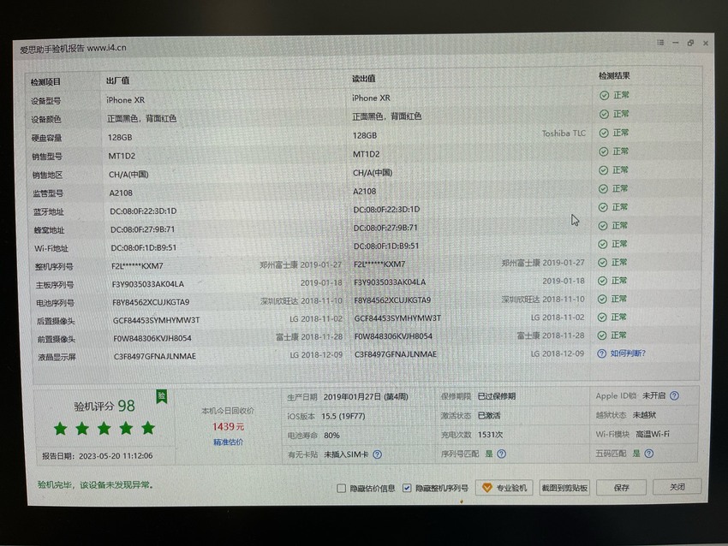The width and height of the screenshot is (728, 546).
Task: Click the 读出值 column header
Action: pyautogui.click(x=363, y=79)
